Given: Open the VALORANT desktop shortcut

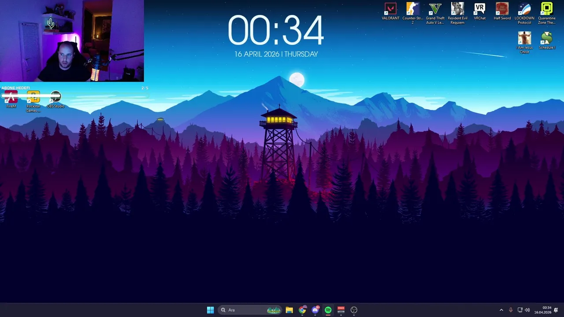Looking at the screenshot, I should pyautogui.click(x=390, y=12).
